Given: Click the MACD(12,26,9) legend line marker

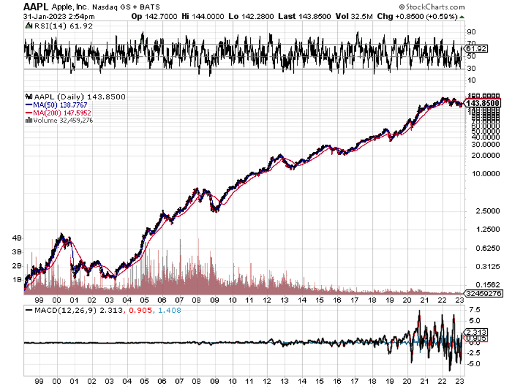Looking at the screenshot, I should (29, 310).
